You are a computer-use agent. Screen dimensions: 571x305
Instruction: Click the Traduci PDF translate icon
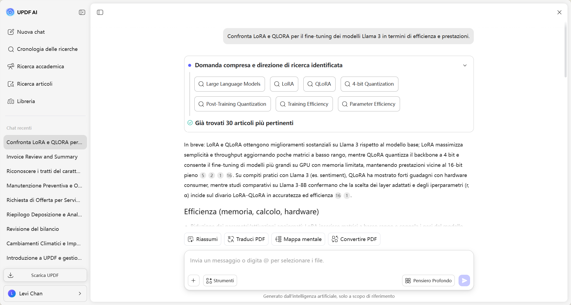click(x=231, y=239)
